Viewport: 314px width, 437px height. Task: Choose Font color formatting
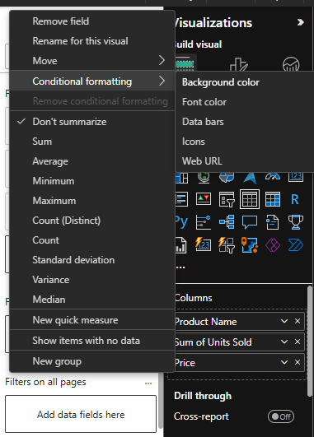(x=245, y=102)
